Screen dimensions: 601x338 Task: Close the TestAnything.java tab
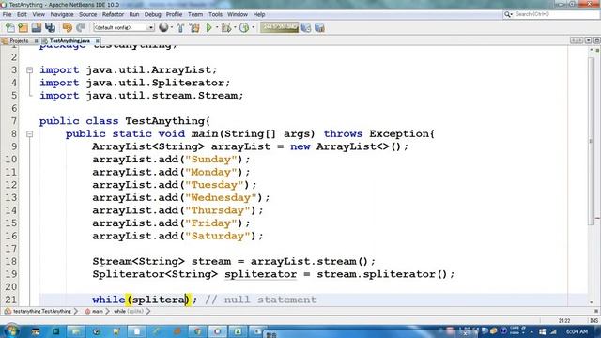click(98, 40)
